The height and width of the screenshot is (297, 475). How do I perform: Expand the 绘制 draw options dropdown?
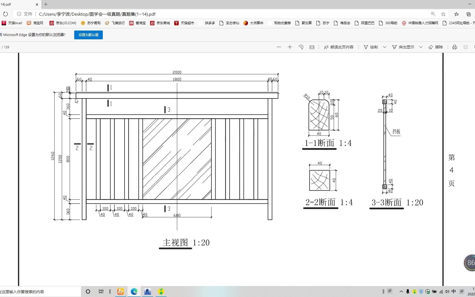coord(385,47)
